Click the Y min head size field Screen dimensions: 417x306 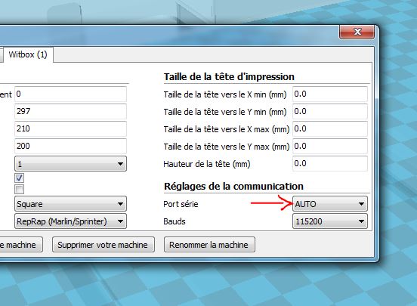tap(330, 111)
